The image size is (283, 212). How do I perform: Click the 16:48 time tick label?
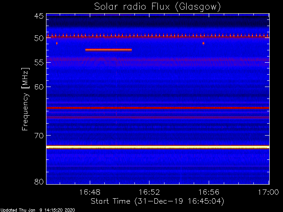(x=90, y=192)
